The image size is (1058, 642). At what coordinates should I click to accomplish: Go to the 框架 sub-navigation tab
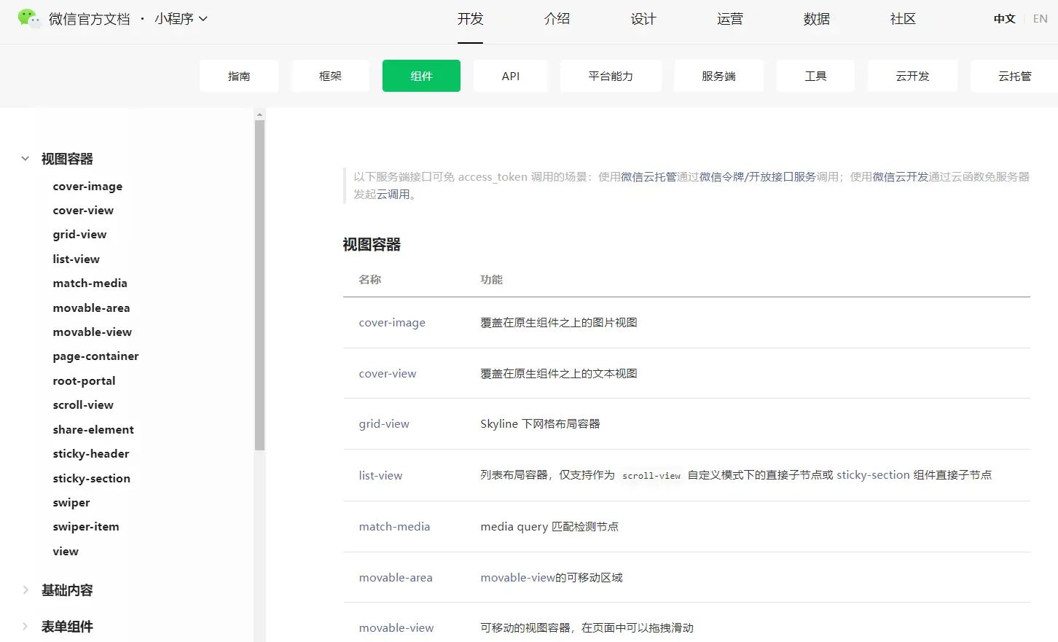(x=330, y=76)
